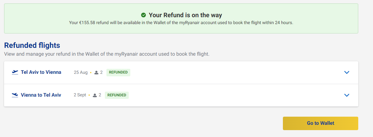Click the Refunded flights section heading
Viewport: 373px width, 137px height.
pyautogui.click(x=32, y=45)
